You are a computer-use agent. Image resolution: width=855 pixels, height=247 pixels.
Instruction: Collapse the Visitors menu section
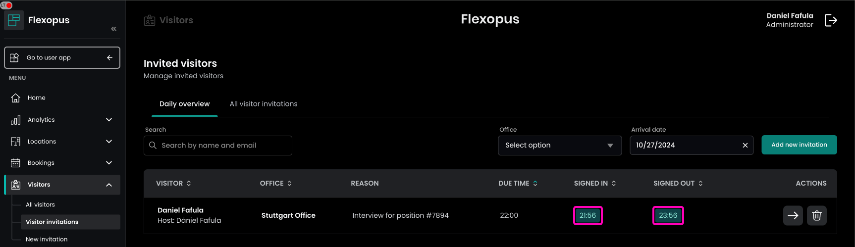pyautogui.click(x=109, y=185)
